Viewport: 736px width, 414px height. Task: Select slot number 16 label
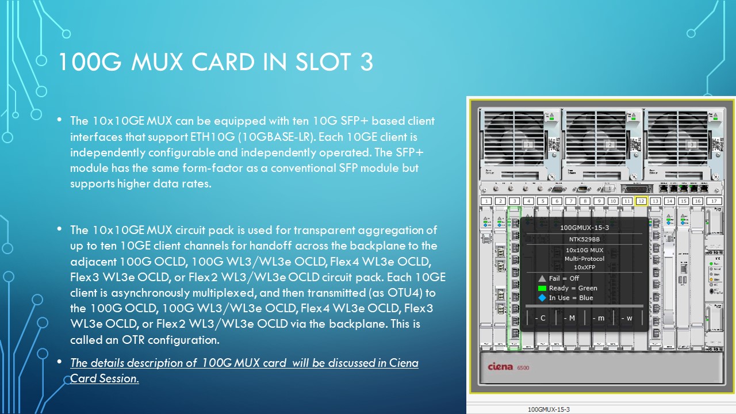(697, 201)
